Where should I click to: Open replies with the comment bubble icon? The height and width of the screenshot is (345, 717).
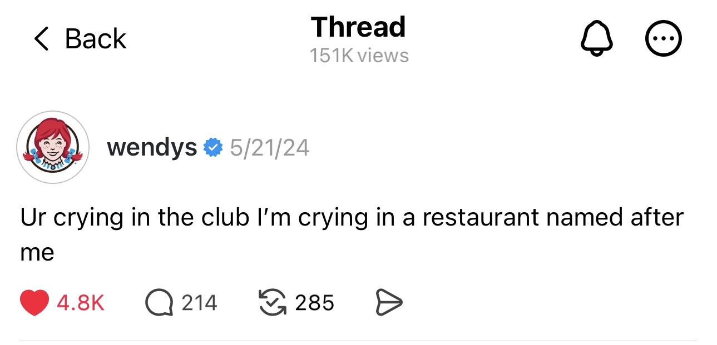click(159, 303)
